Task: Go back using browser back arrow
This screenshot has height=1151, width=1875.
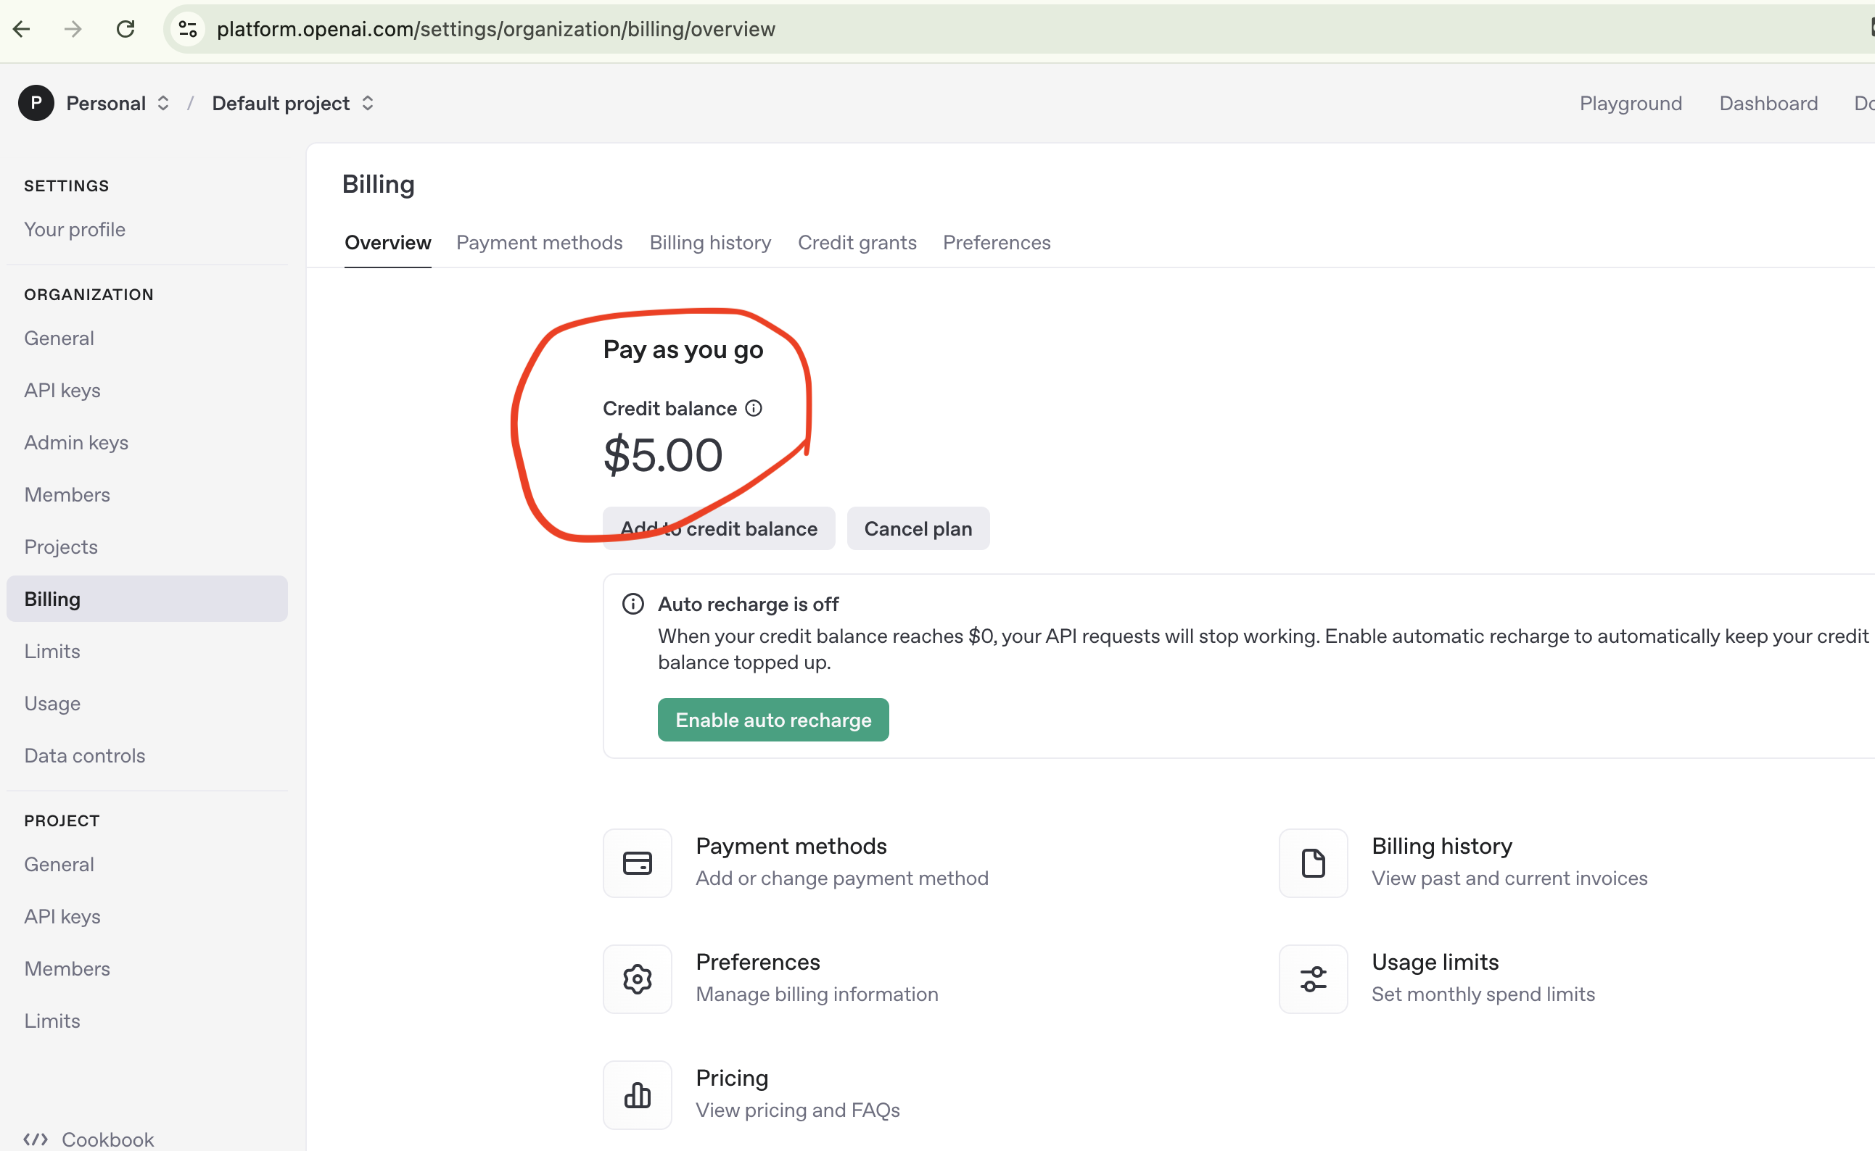Action: point(21,29)
